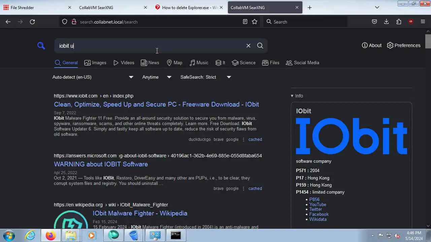The image size is (431, 242).
Task: Open Wikidata link in info box
Action: [318, 219]
